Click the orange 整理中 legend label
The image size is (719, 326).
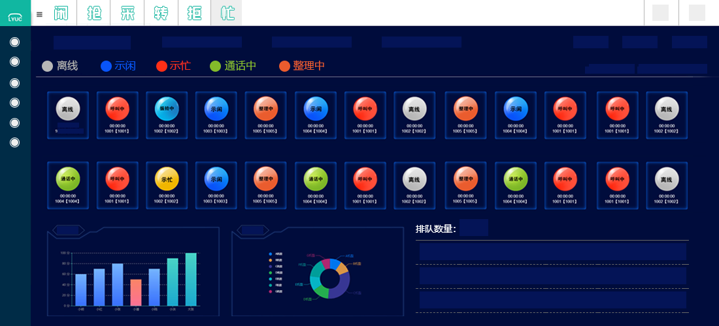click(309, 66)
